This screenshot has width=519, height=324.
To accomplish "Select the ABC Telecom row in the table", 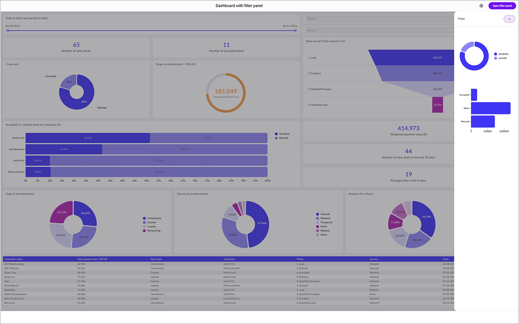I will 72,268.
